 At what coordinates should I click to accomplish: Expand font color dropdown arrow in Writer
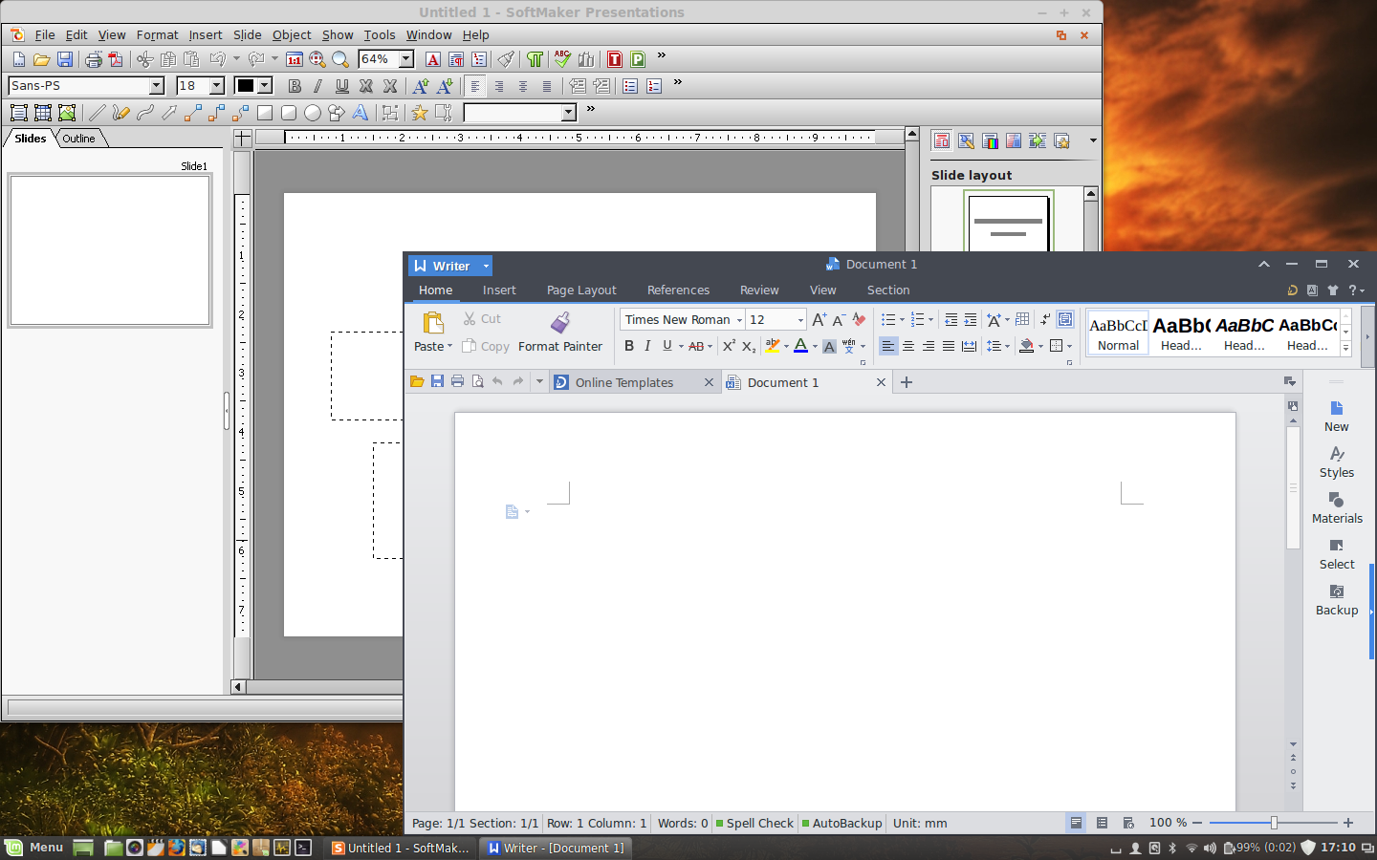(815, 347)
